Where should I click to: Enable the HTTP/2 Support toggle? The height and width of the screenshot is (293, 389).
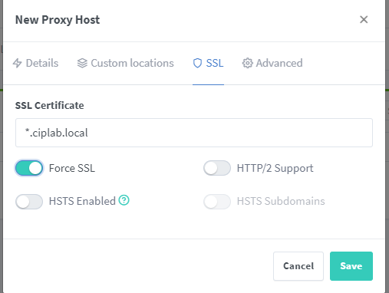[x=217, y=168]
